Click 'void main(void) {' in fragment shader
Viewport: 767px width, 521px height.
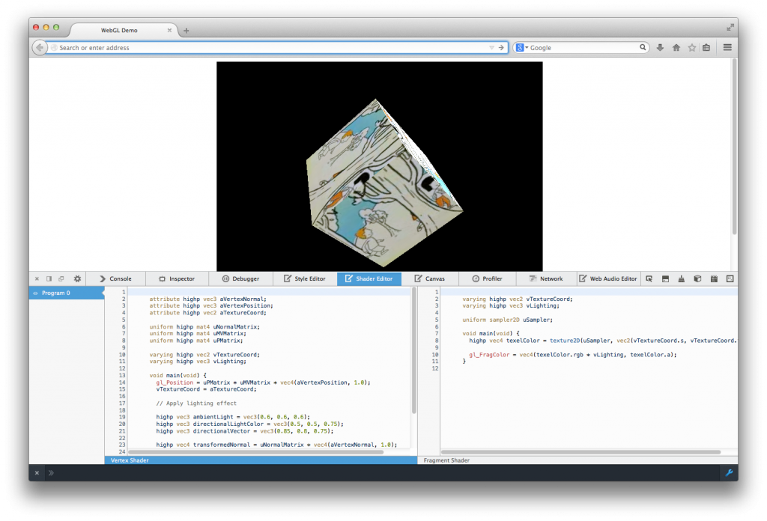pyautogui.click(x=491, y=333)
